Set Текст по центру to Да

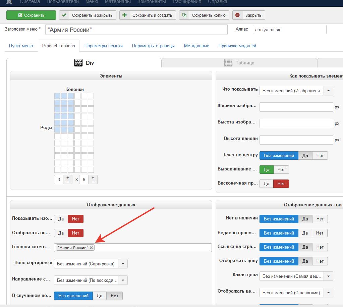tap(305, 155)
